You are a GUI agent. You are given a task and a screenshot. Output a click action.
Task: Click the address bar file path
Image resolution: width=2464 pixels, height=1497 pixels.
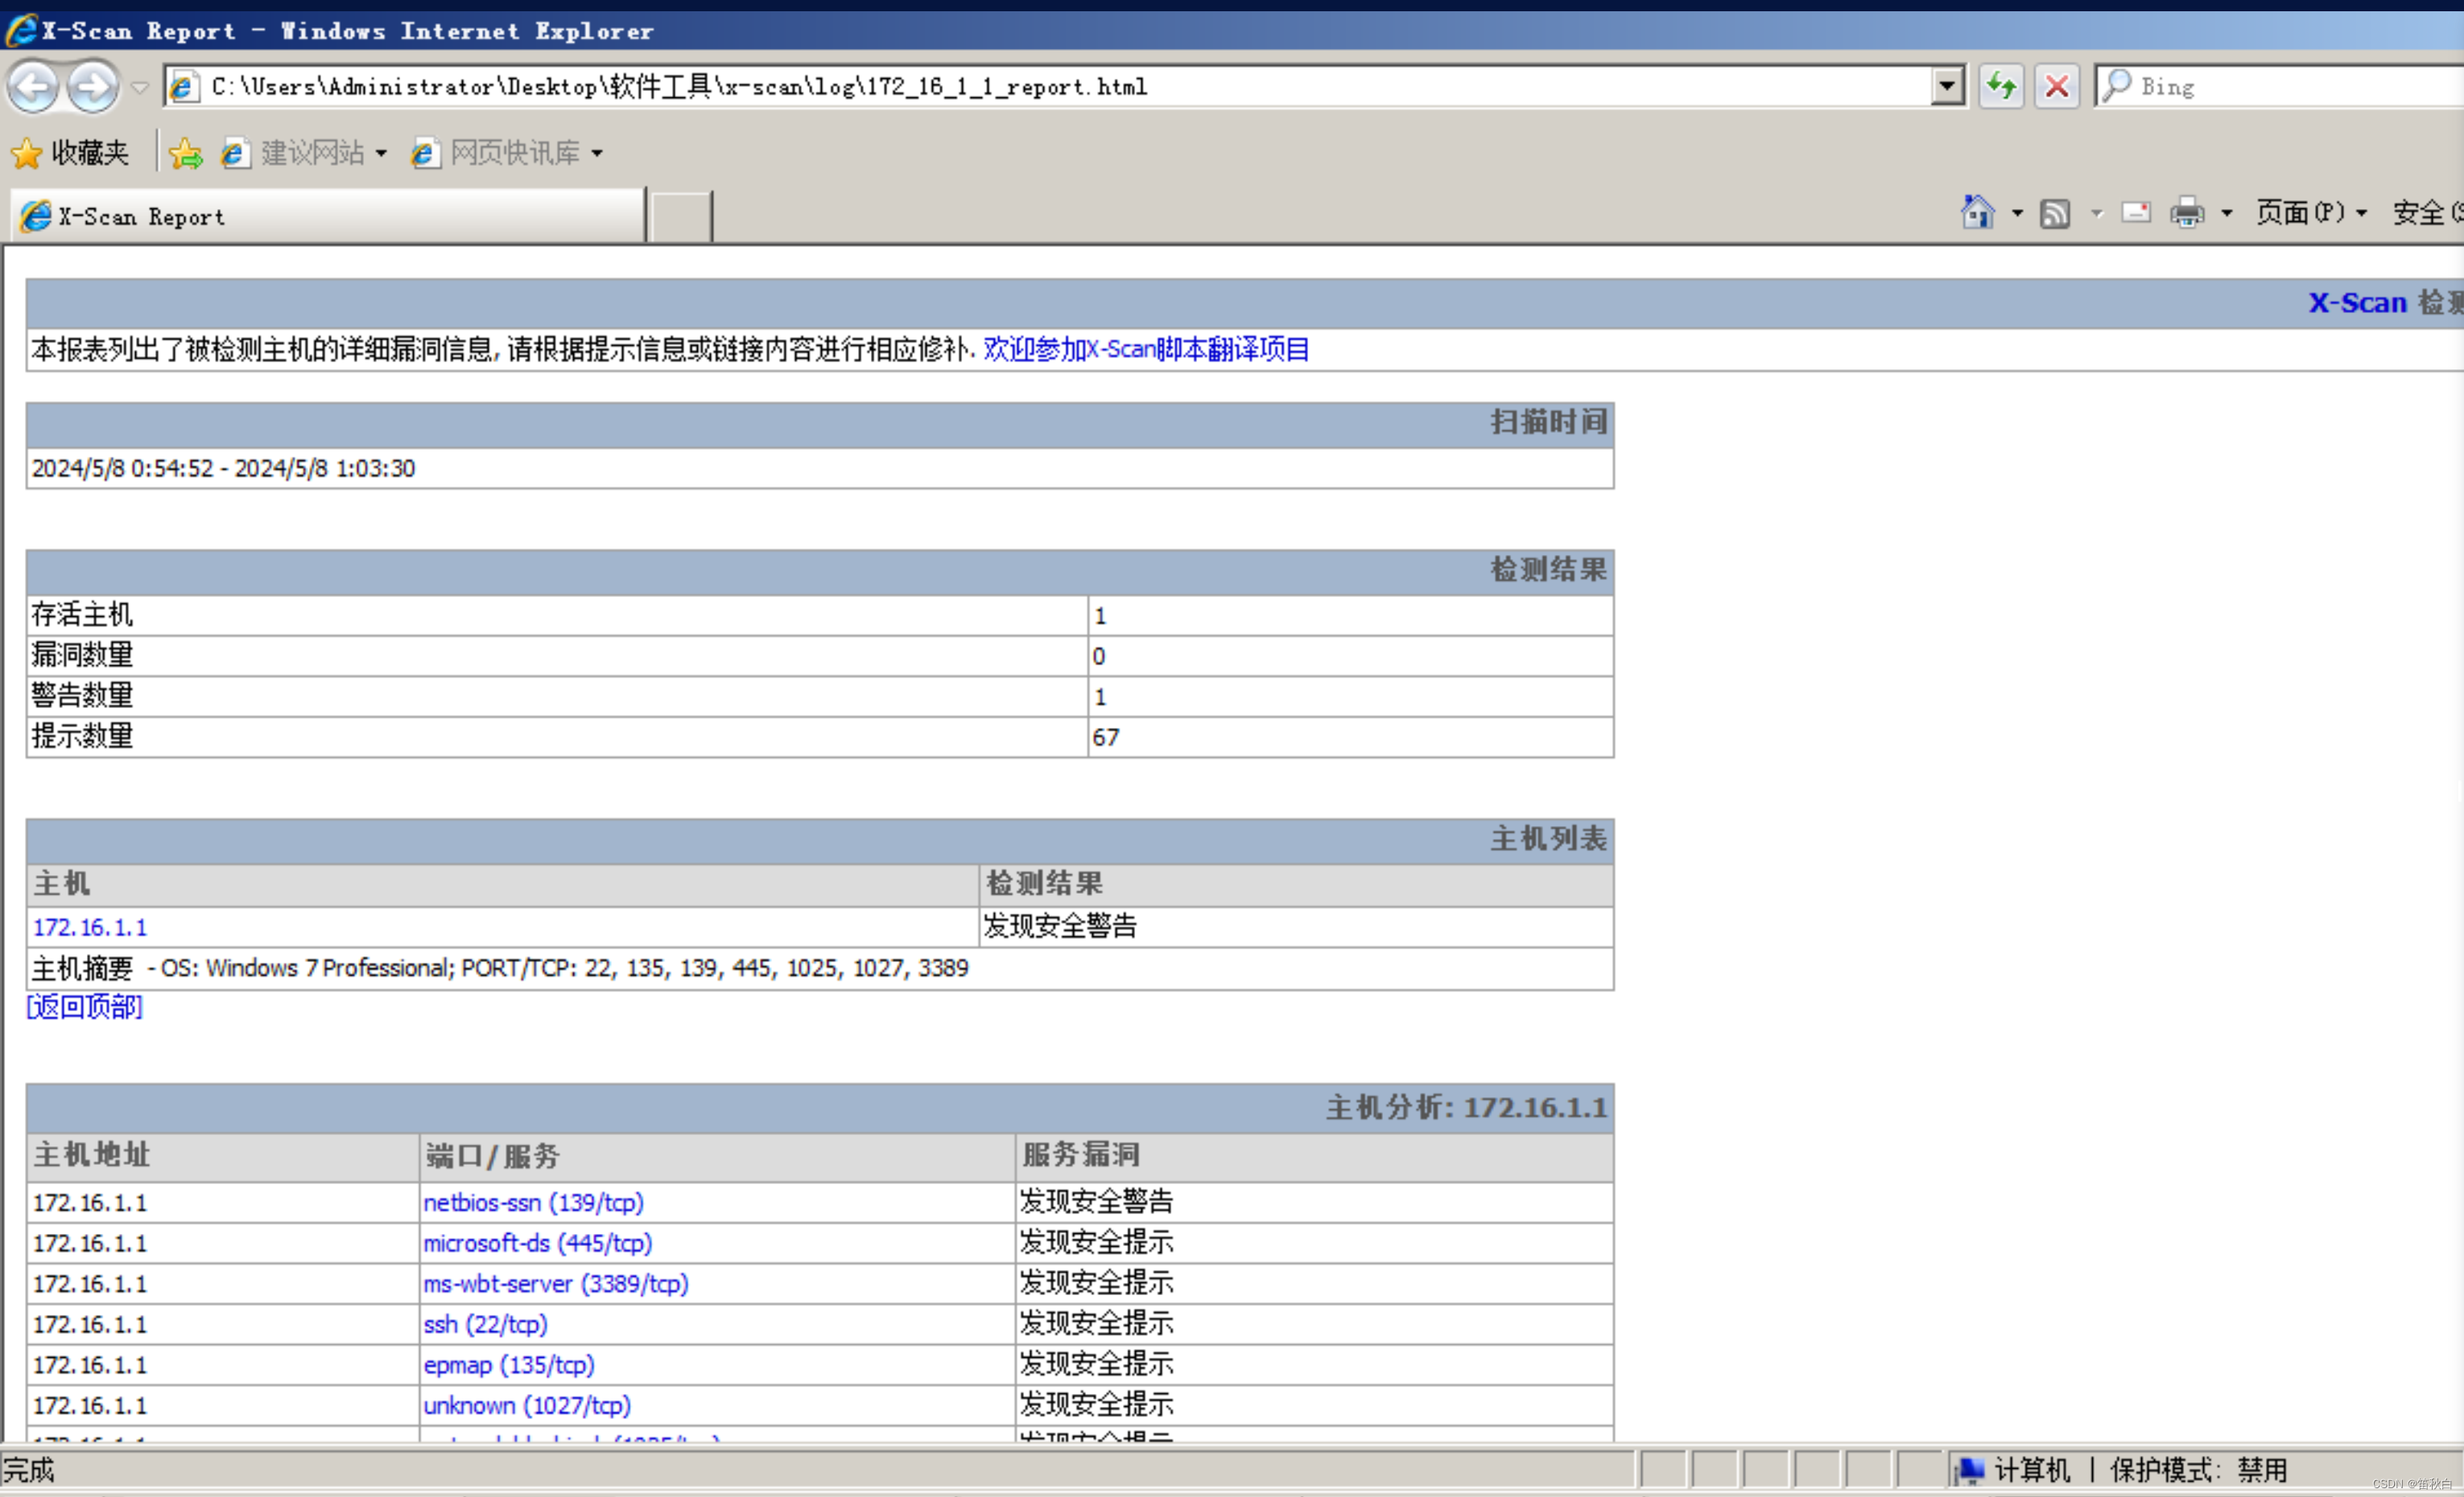679,87
